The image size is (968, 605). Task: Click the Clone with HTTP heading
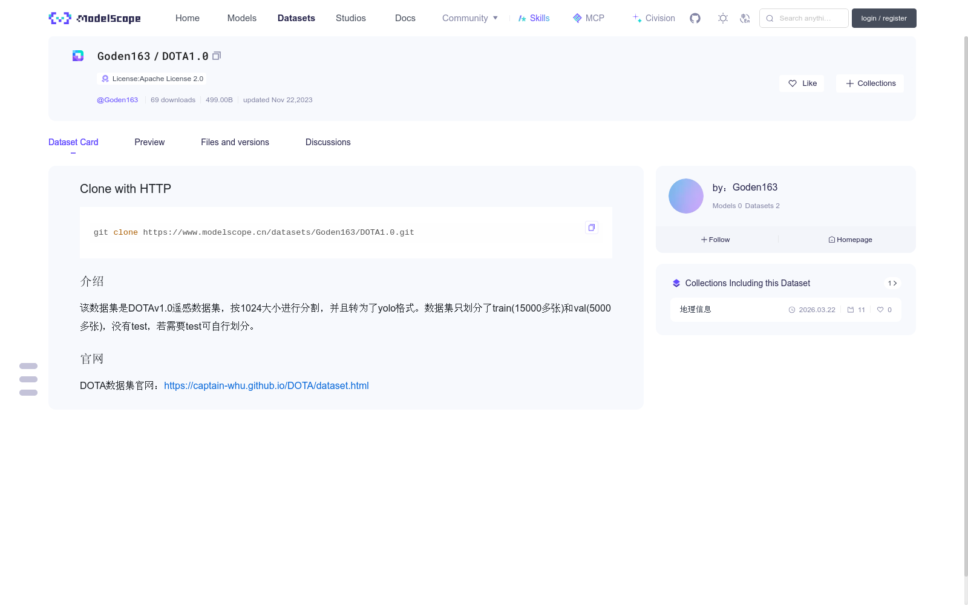125,189
